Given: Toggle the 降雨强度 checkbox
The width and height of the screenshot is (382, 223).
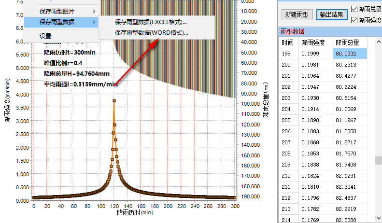Looking at the screenshot, I should click(355, 20).
